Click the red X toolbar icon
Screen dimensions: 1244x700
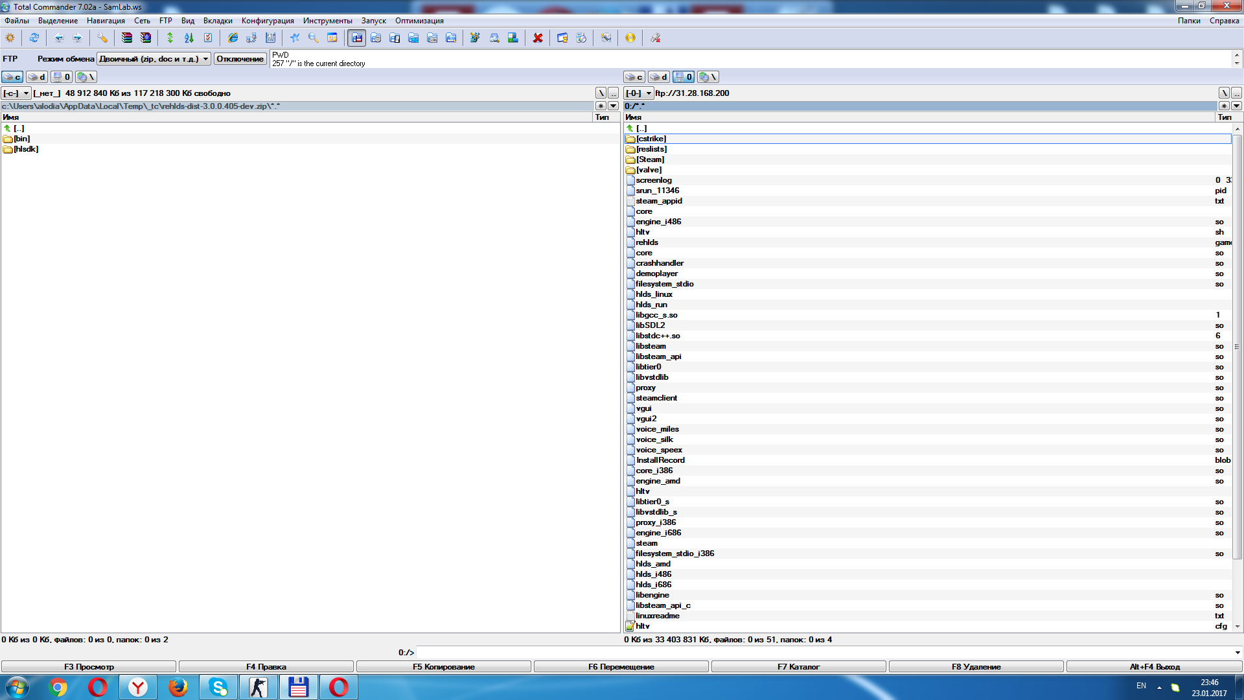click(538, 38)
